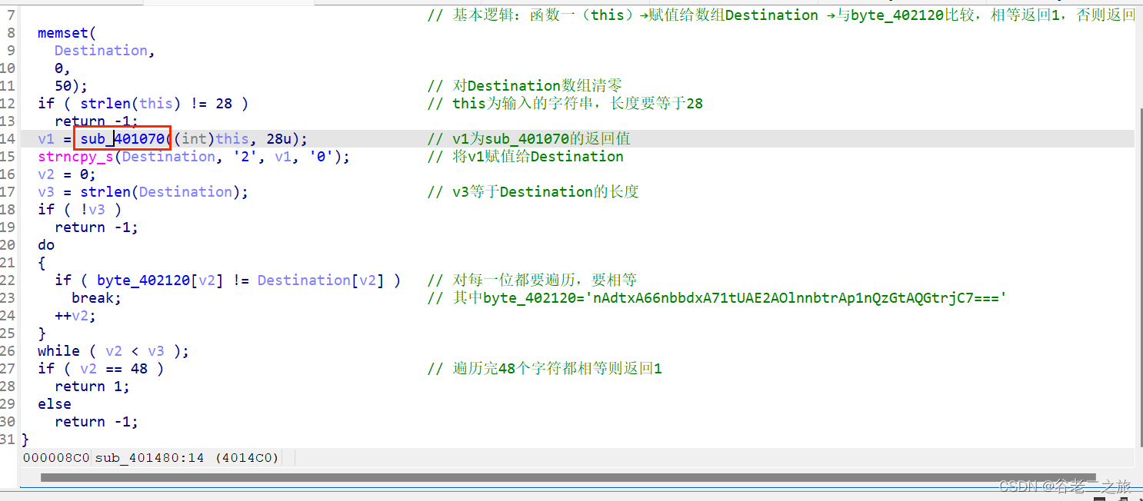Viewport: 1143px width, 501px height.
Task: Click the sub_401070 function call to navigate
Action: coord(122,138)
